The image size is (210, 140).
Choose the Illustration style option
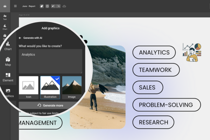tap(50, 87)
